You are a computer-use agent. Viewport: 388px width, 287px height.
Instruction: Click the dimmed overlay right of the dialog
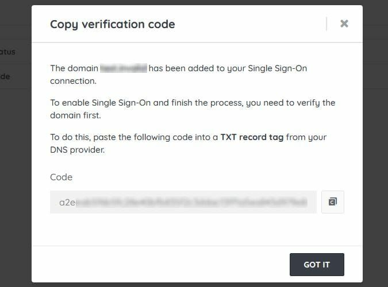(375, 143)
